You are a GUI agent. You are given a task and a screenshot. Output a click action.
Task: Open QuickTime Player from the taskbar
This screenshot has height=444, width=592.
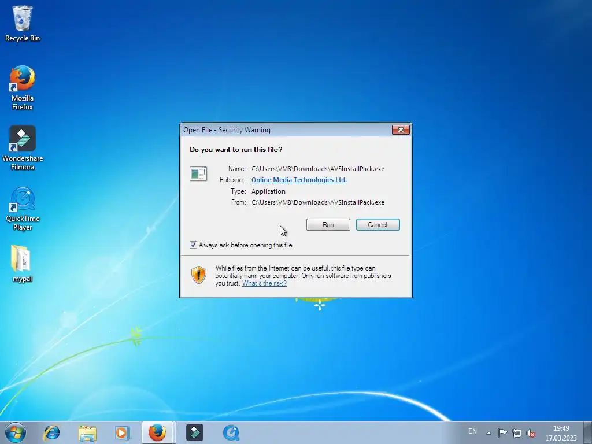[231, 432]
